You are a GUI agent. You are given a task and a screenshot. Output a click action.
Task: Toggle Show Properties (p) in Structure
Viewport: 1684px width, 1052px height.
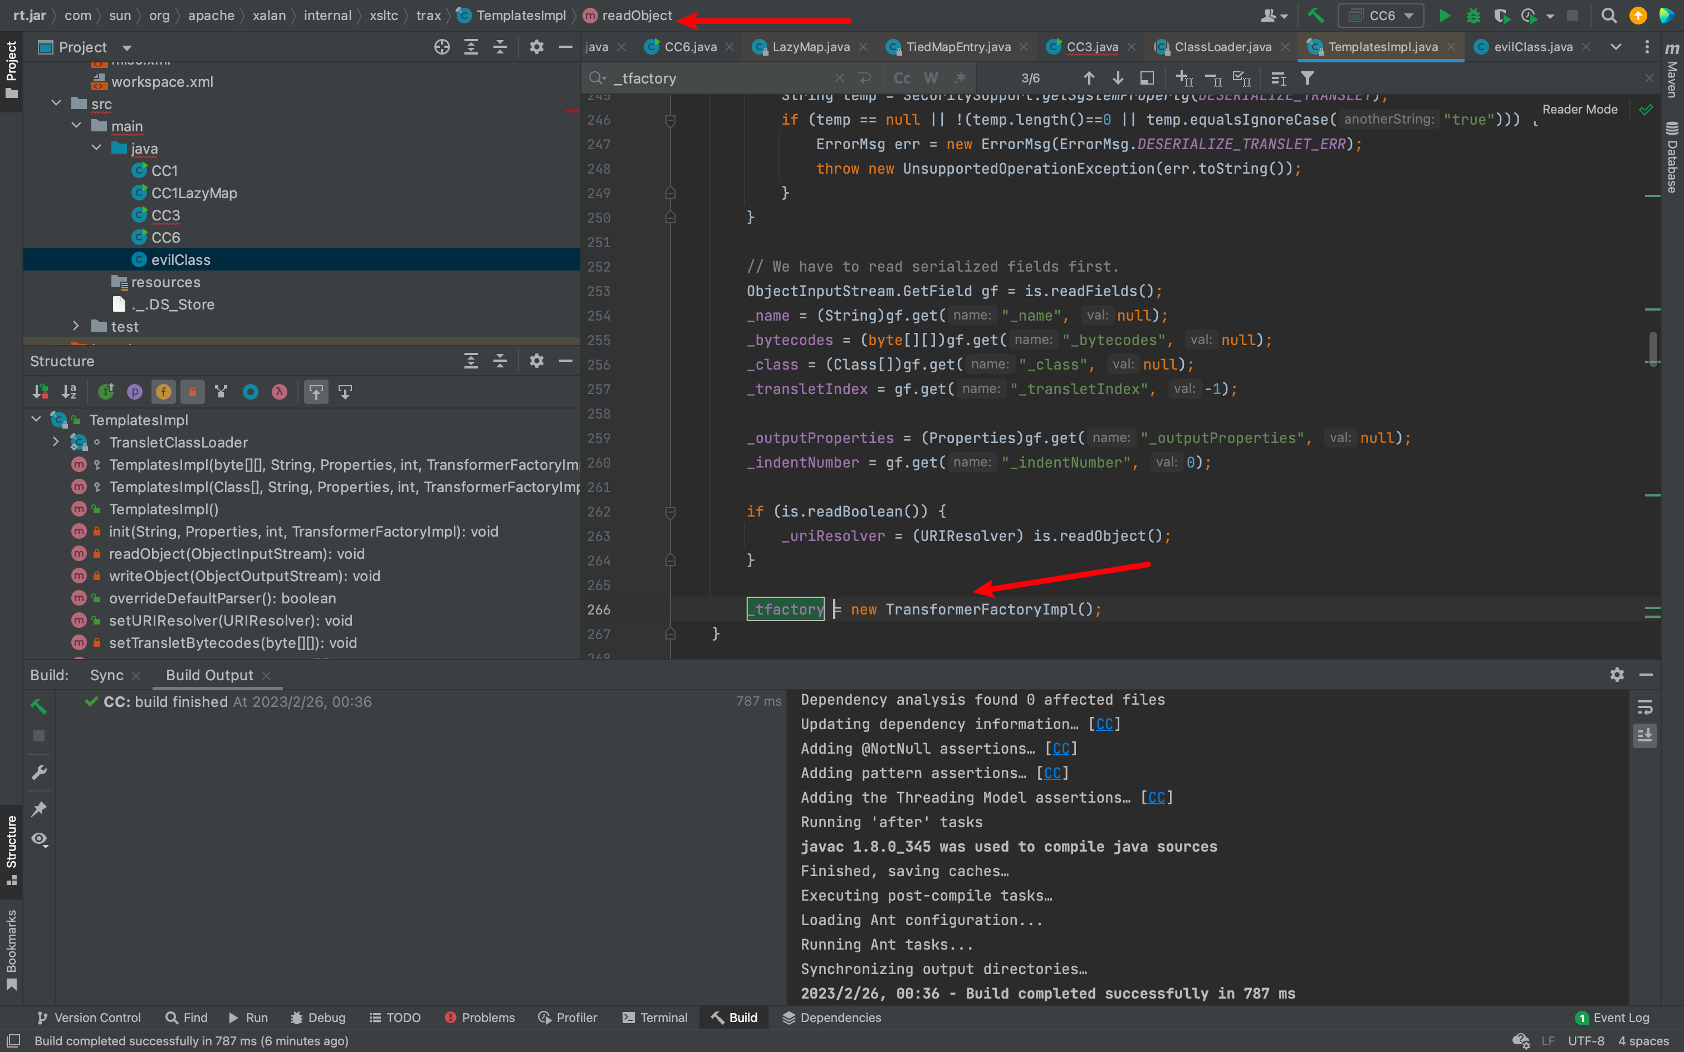(135, 392)
